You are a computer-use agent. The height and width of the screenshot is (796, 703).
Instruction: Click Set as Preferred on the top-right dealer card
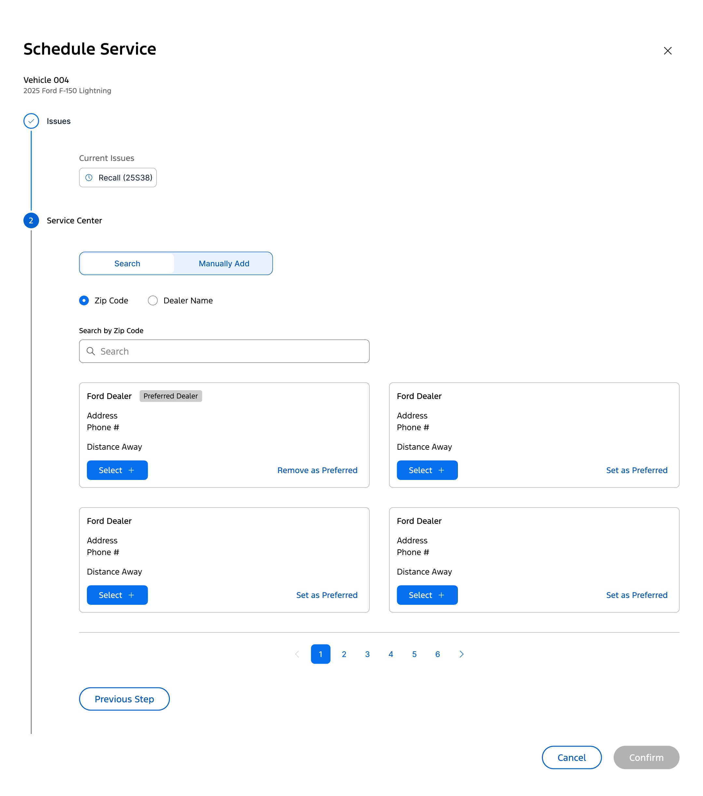[x=637, y=470]
